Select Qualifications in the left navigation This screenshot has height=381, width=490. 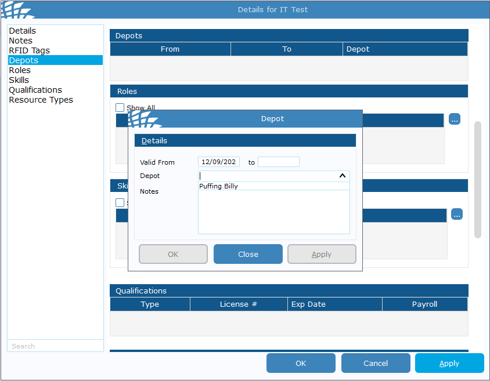pyautogui.click(x=35, y=90)
